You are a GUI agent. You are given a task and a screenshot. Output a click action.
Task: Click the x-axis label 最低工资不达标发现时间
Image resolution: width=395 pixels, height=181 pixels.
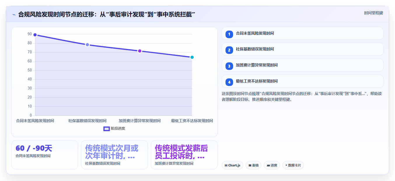coord(192,121)
